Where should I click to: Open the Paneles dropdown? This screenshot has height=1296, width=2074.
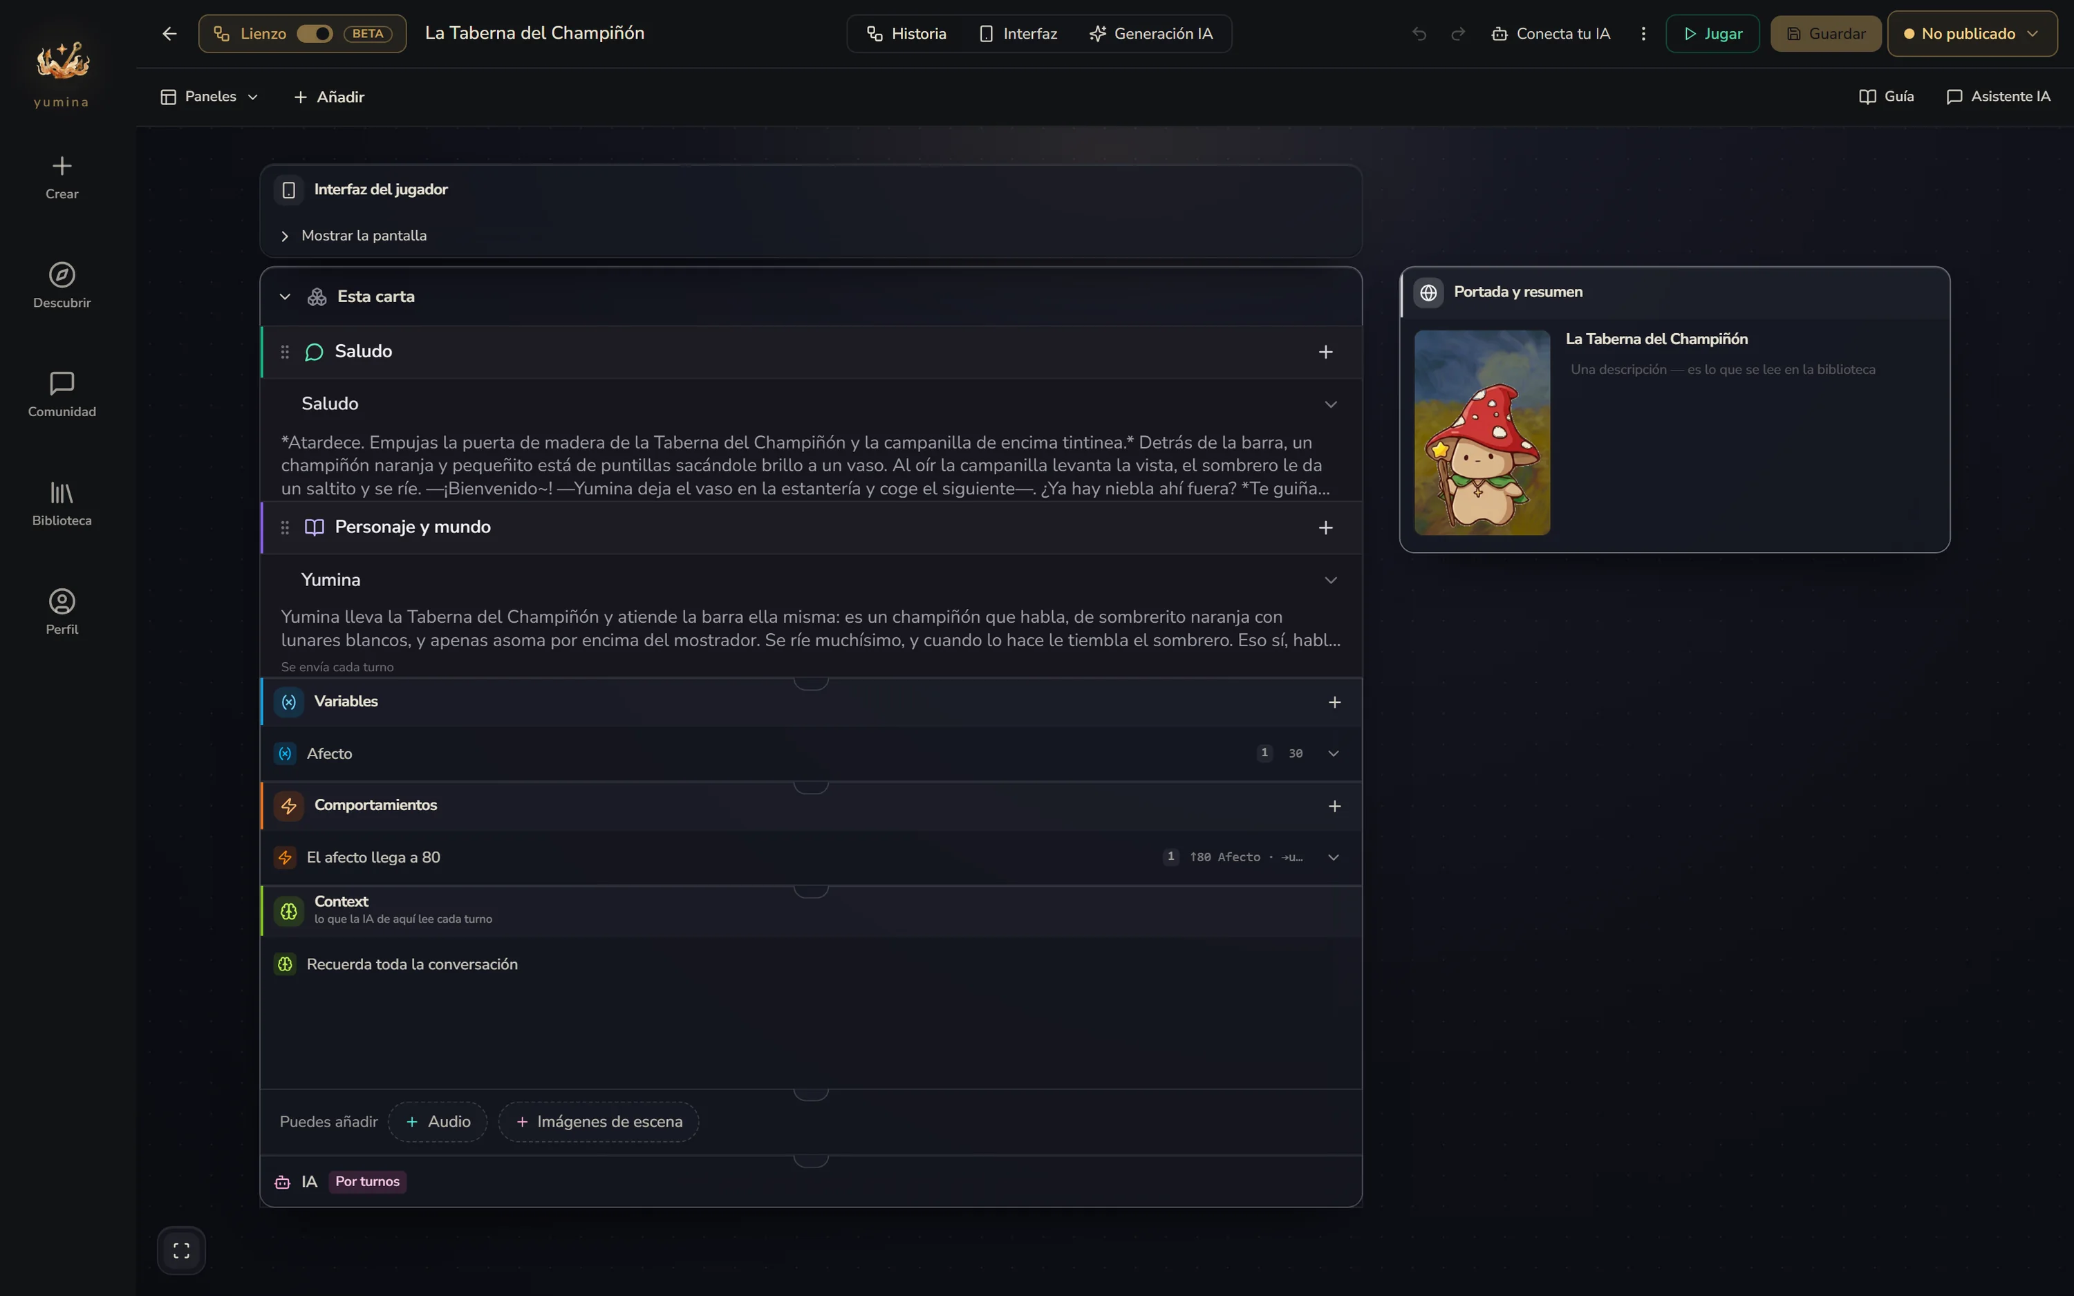(209, 97)
